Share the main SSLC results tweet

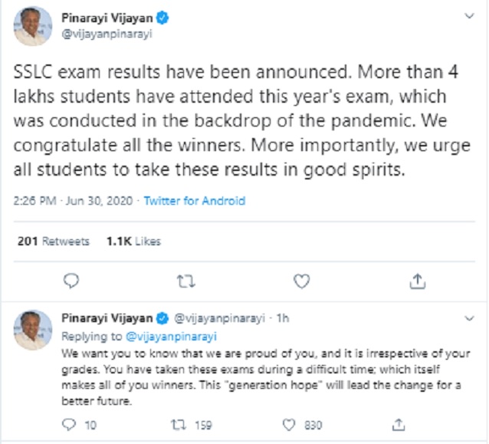tap(418, 281)
